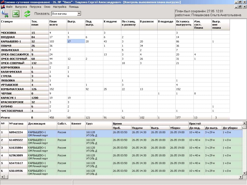The width and height of the screenshot is (247, 185).
Task: Click 'До выгр.' downtime column header
Action: 213,128
